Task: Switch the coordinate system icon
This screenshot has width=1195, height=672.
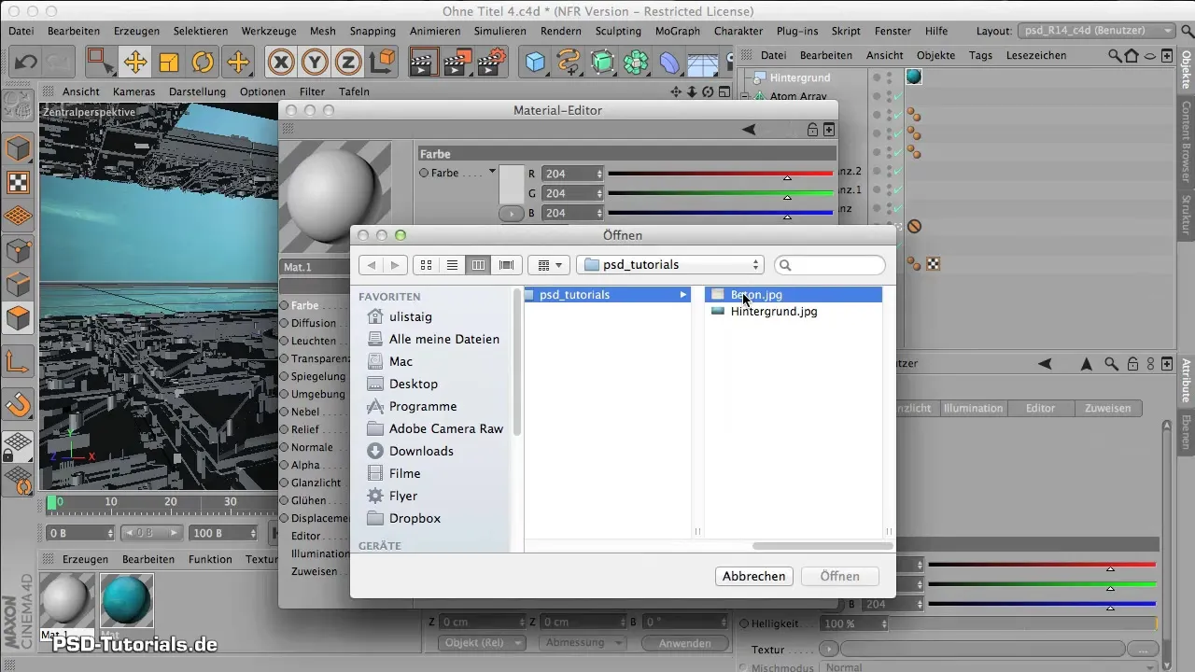Action: pos(383,63)
